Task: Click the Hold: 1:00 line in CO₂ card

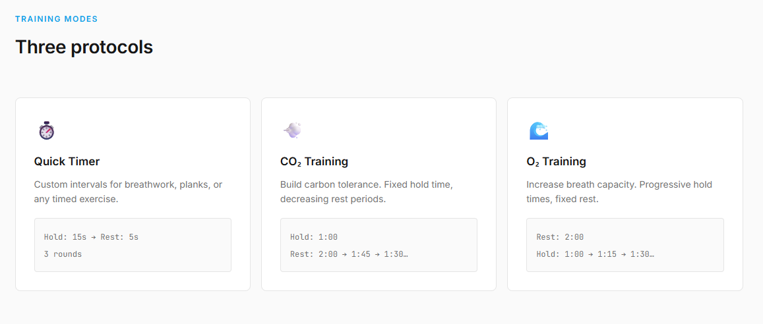Action: [314, 237]
